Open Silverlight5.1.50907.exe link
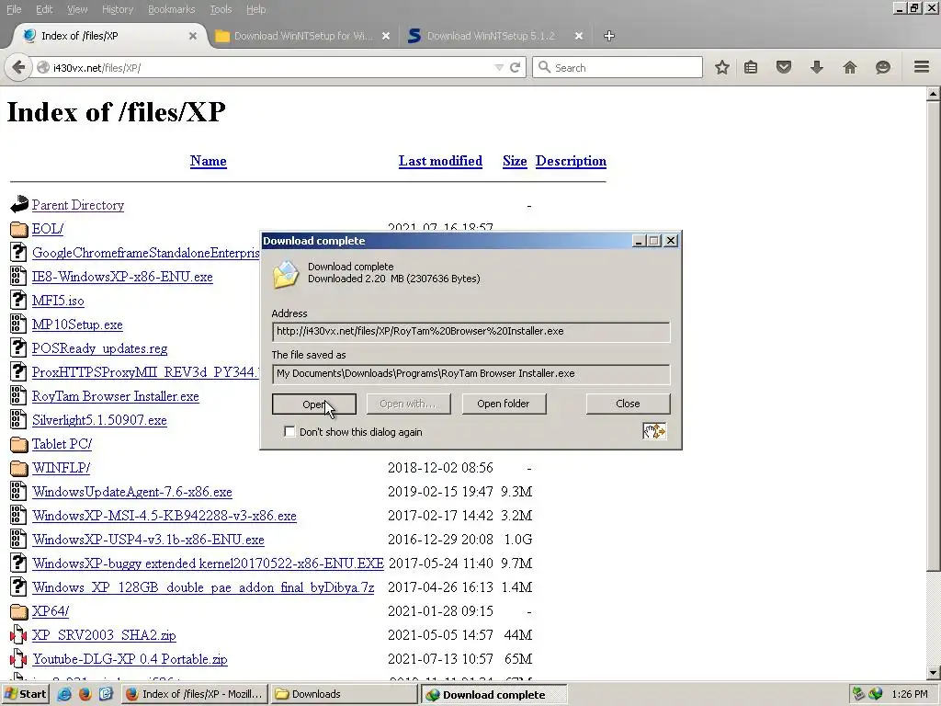941x706 pixels. tap(99, 420)
